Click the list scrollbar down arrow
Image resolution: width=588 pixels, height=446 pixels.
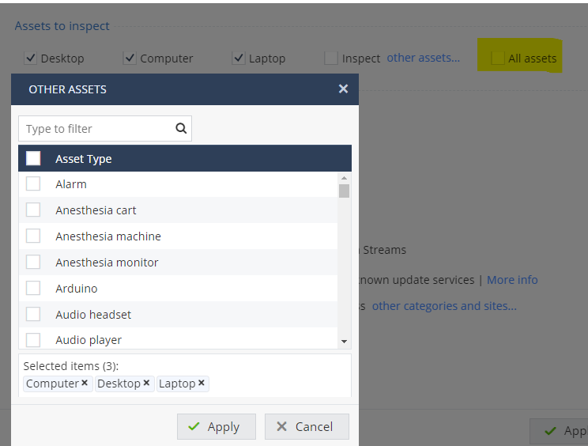coord(344,342)
